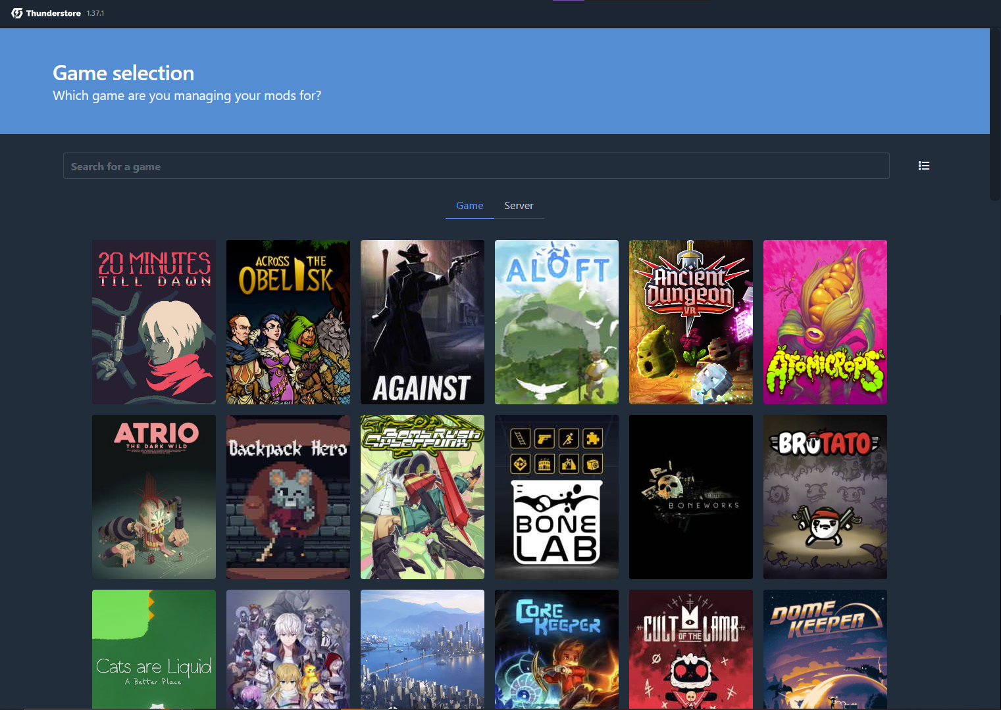Select the AGAINST game cover
This screenshot has width=1001, height=710.
pyautogui.click(x=423, y=322)
